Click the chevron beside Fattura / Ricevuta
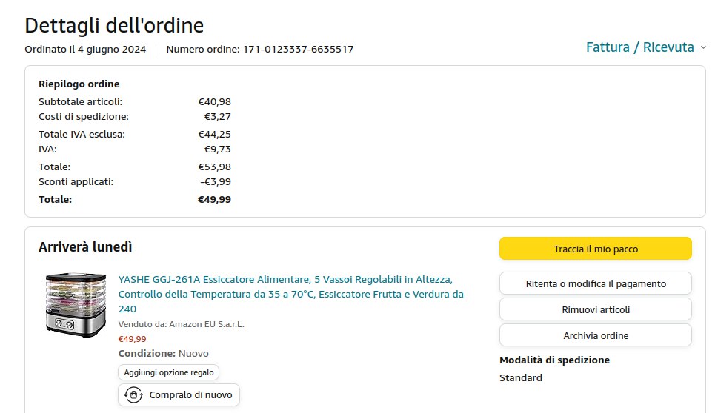The height and width of the screenshot is (413, 715). click(702, 47)
